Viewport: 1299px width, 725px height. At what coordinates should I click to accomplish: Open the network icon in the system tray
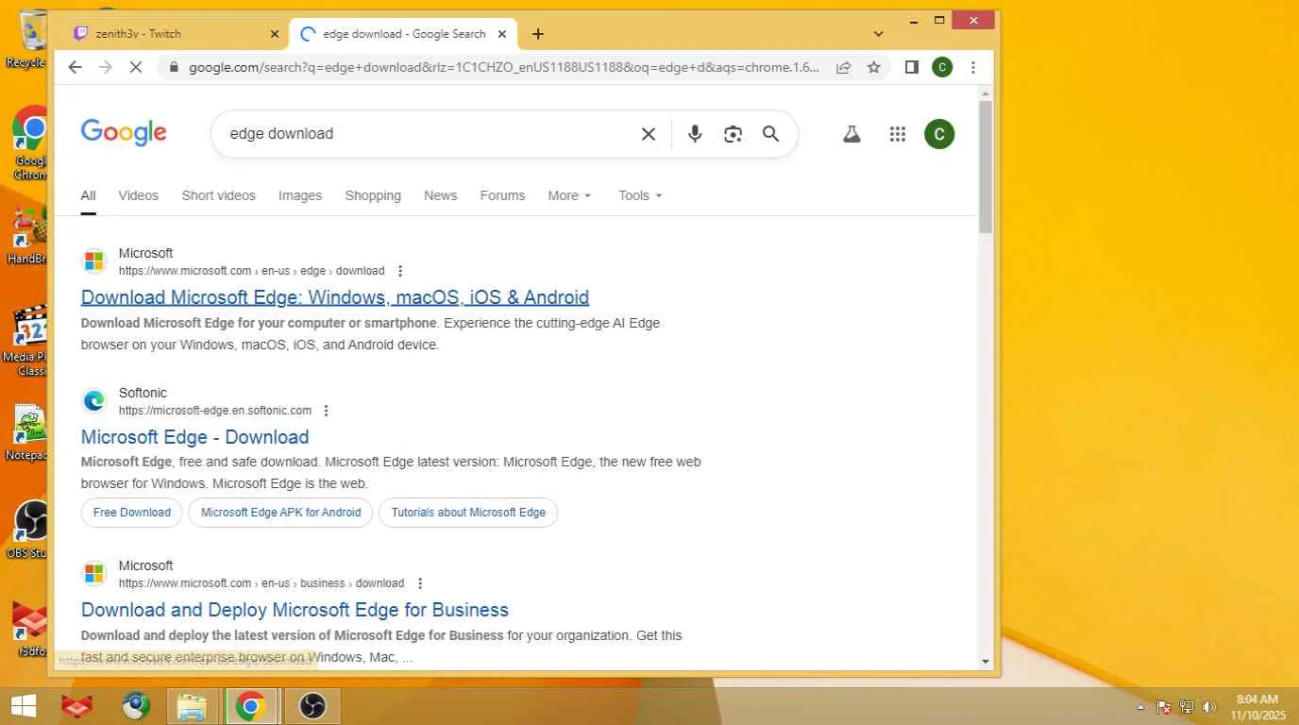[1187, 707]
